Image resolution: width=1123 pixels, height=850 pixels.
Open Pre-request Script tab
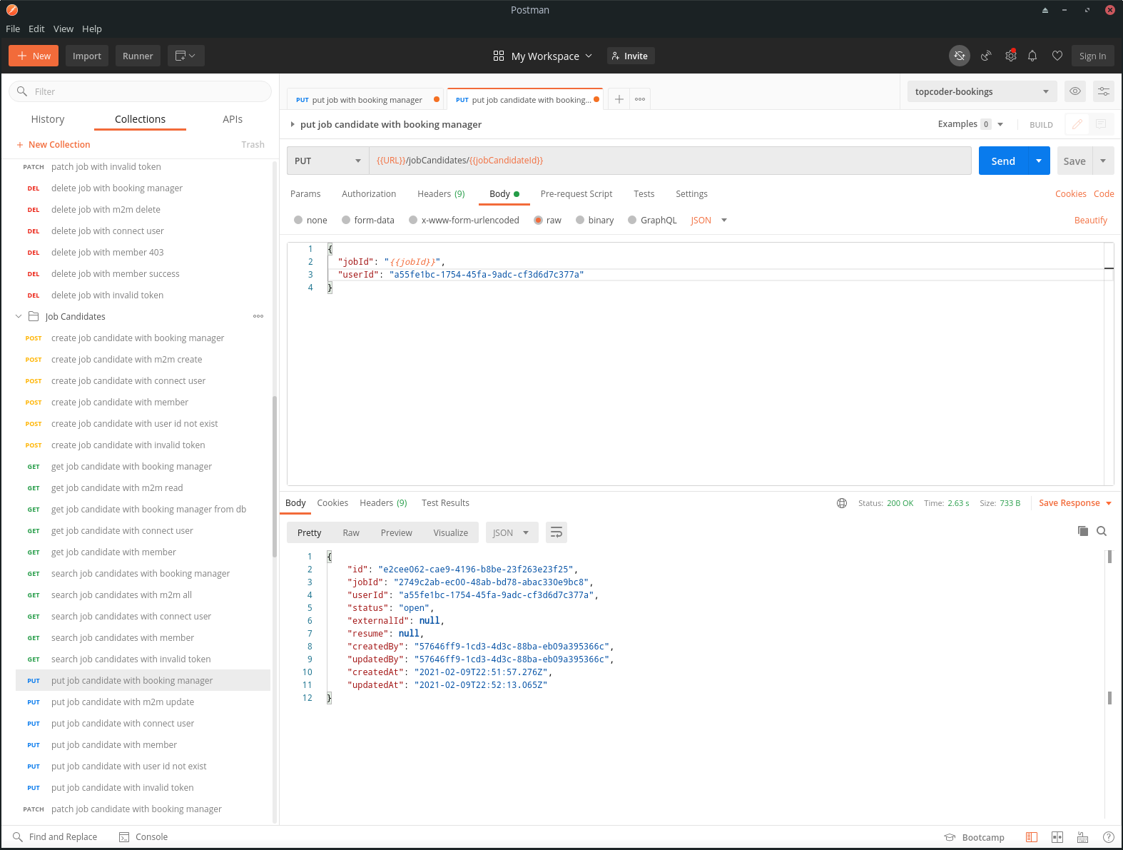(576, 194)
